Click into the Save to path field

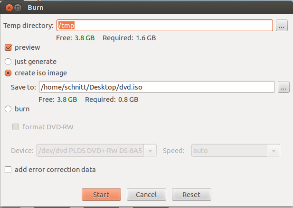pos(157,87)
